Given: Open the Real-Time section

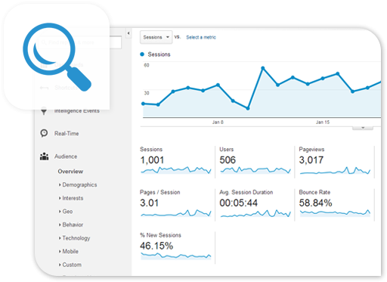Looking at the screenshot, I should click(x=67, y=134).
